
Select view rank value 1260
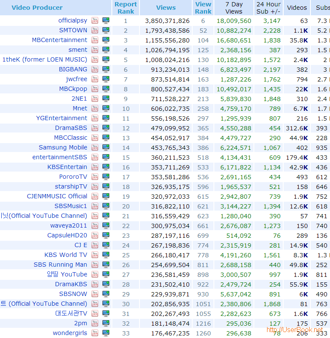tap(203, 333)
